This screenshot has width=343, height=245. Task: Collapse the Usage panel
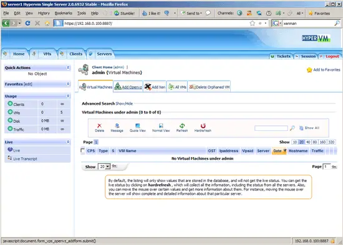click(x=68, y=96)
